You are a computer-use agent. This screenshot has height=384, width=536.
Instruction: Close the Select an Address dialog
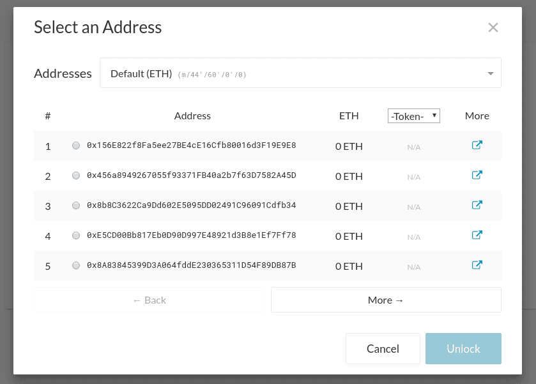[x=493, y=27]
